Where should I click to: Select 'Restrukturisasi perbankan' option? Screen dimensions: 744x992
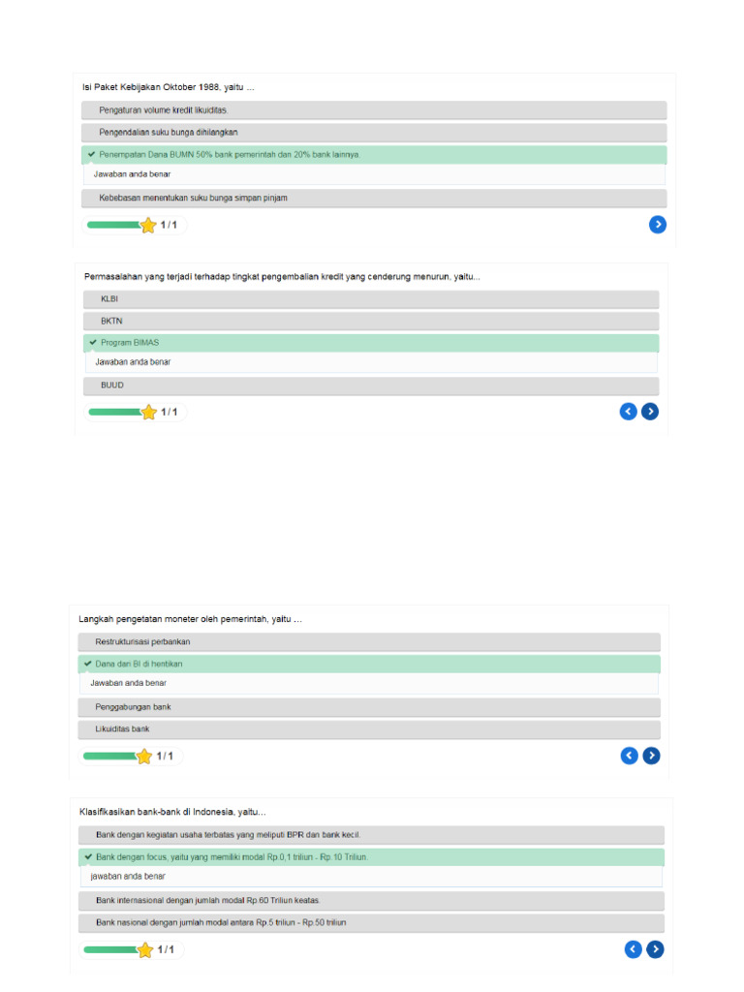pyautogui.click(x=369, y=642)
